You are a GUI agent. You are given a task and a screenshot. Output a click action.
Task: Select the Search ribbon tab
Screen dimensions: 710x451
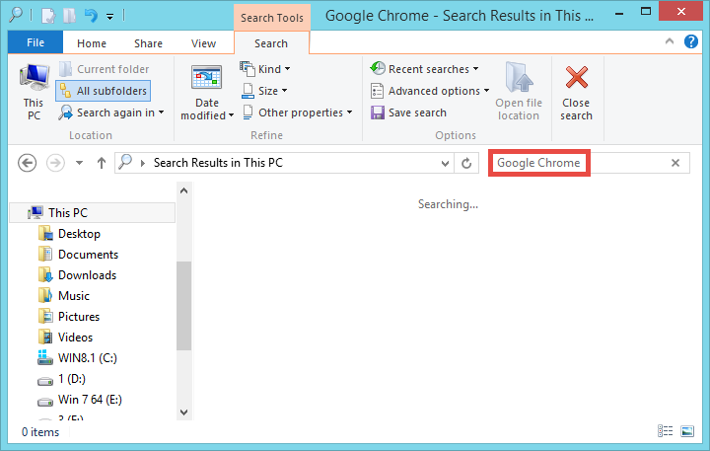point(271,43)
